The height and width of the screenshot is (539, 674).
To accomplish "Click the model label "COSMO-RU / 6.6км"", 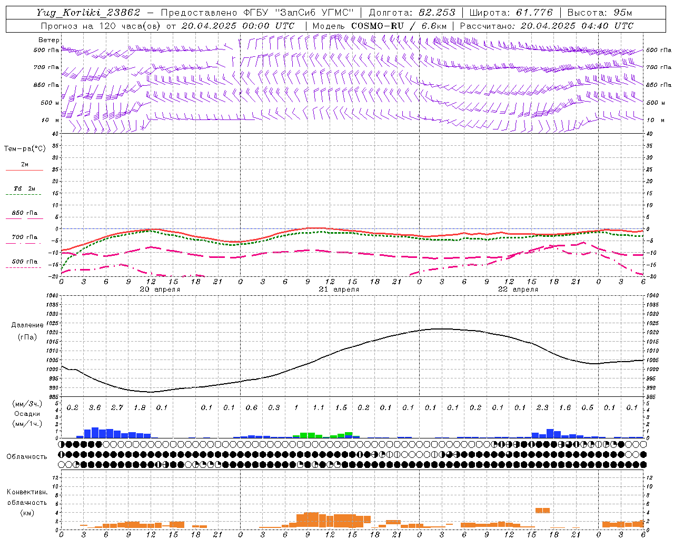I will coord(399,26).
